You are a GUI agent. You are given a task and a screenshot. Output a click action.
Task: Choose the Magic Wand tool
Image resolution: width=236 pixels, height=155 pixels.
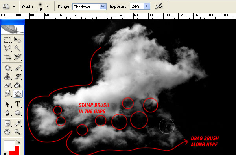tap(17, 49)
